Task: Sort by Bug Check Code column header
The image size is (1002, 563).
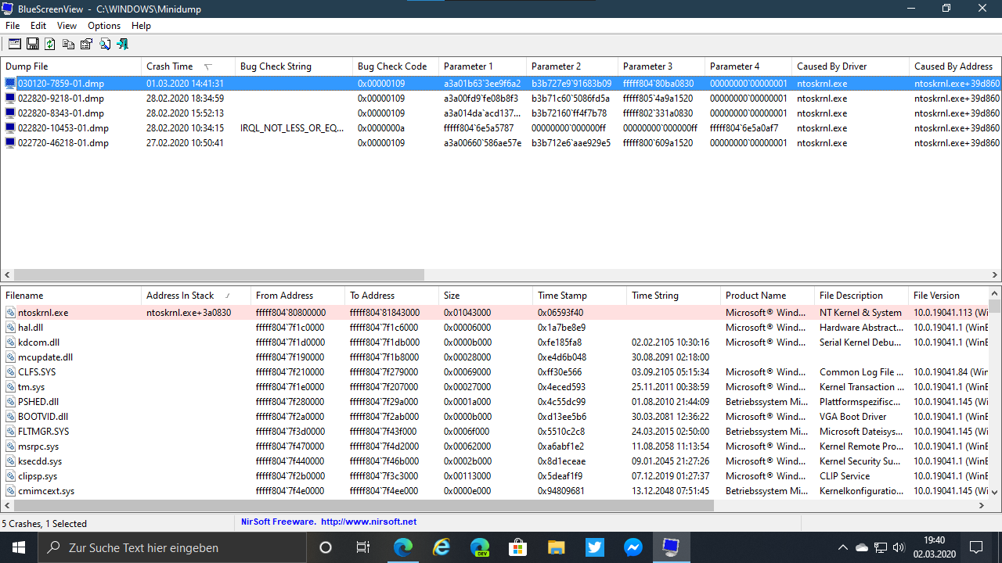Action: point(395,66)
